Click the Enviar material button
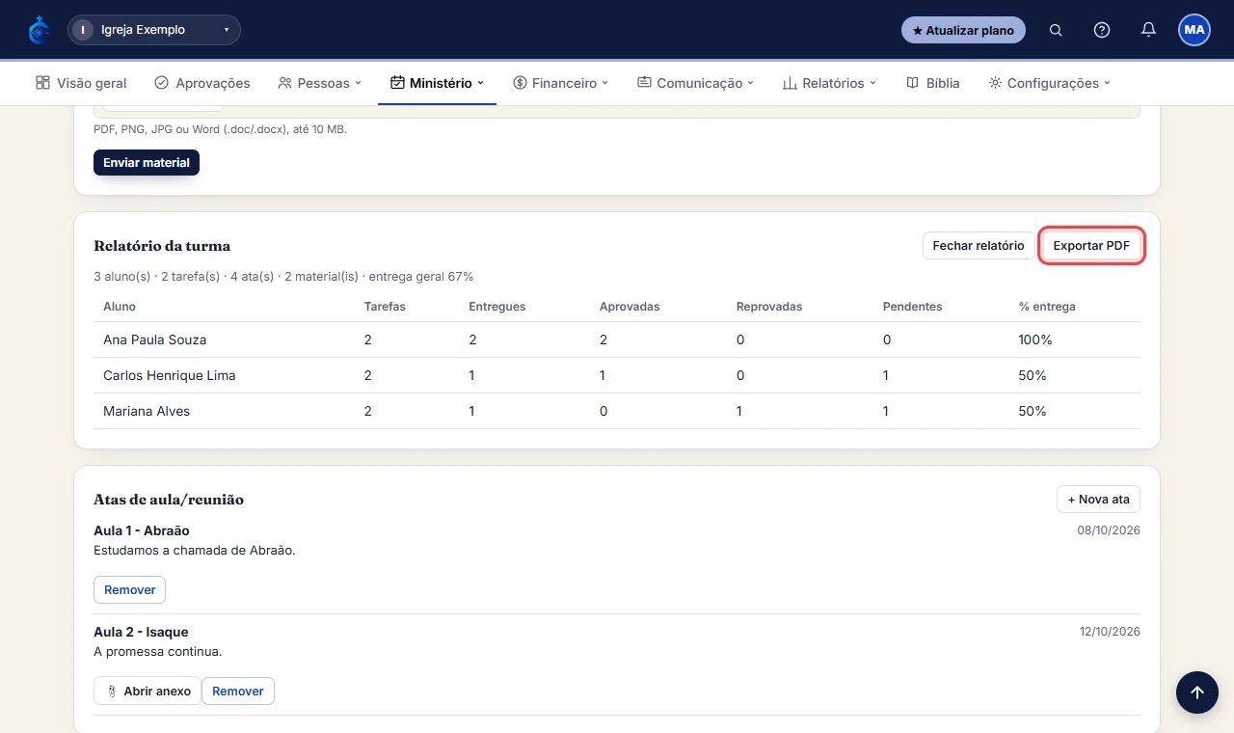Screen dimensions: 1234x733 pos(147,163)
